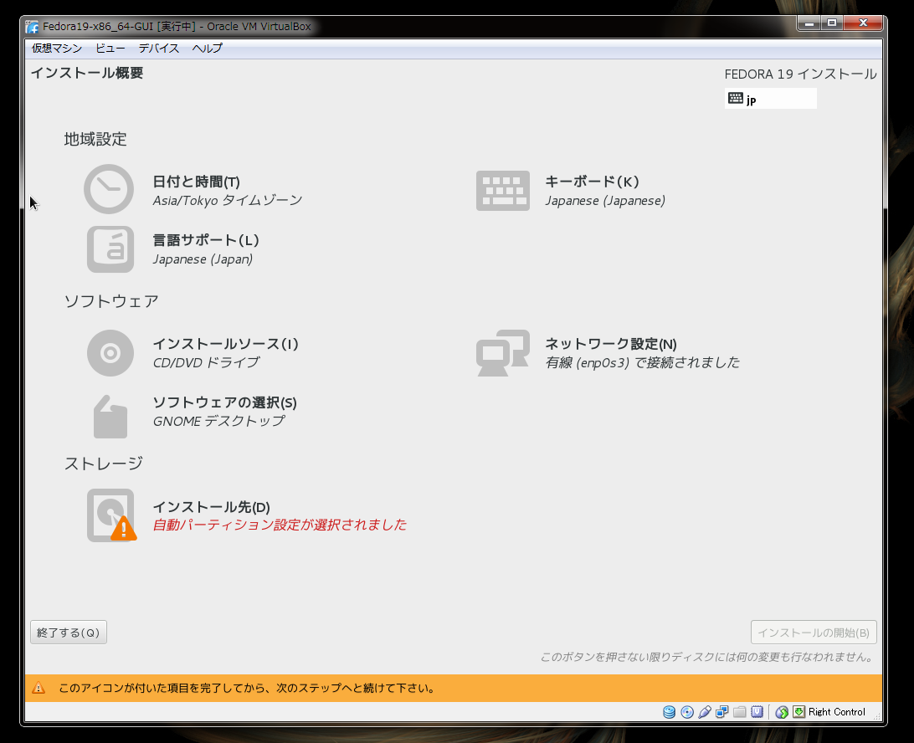Click the network adapters status icon
914x743 pixels.
click(722, 712)
